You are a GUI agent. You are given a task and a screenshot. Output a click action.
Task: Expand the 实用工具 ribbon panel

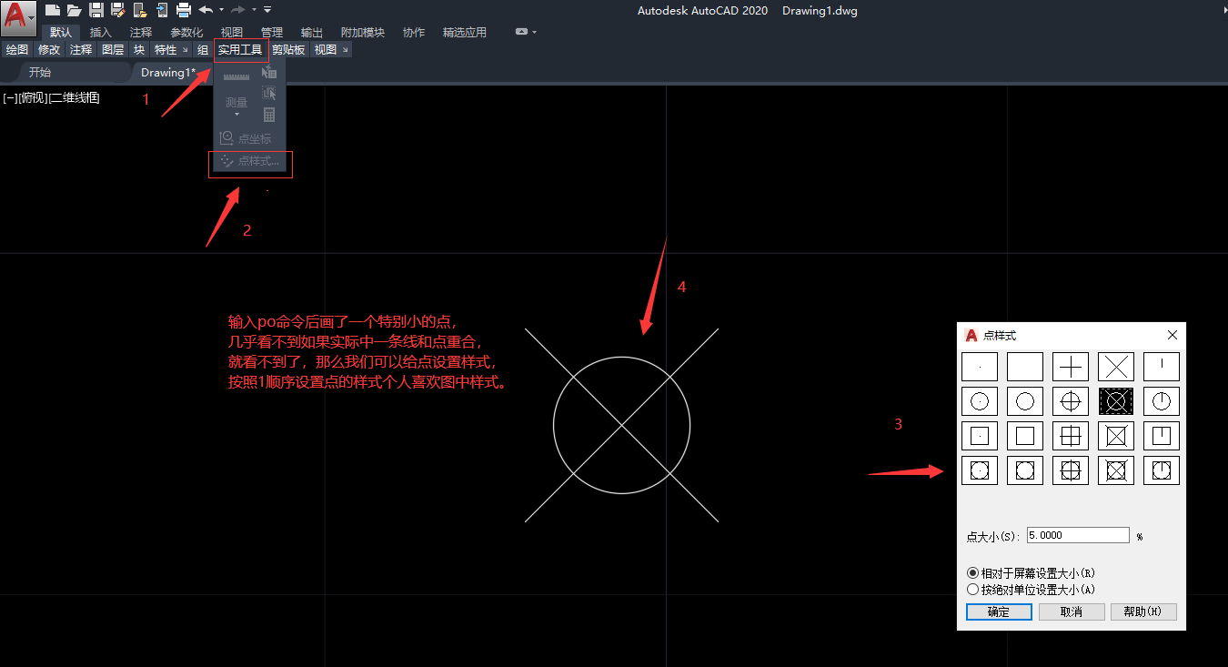(240, 50)
